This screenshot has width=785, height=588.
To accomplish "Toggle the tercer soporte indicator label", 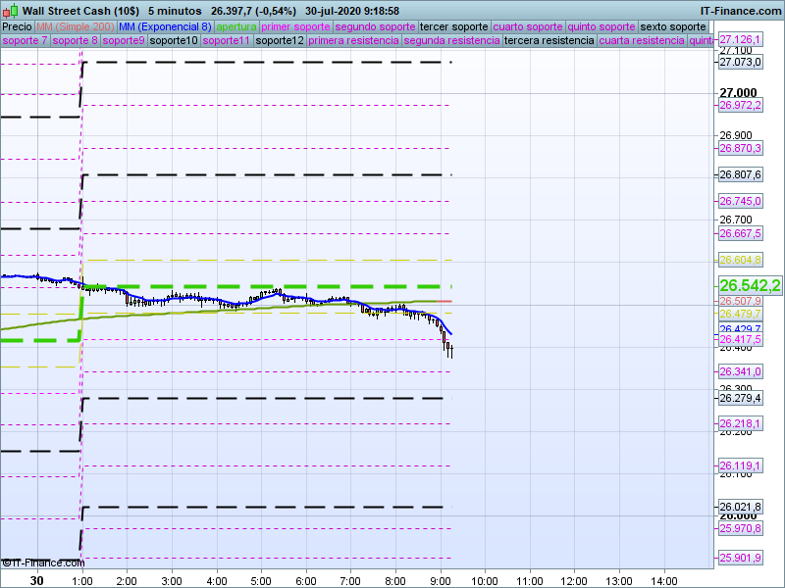I will click(x=453, y=26).
